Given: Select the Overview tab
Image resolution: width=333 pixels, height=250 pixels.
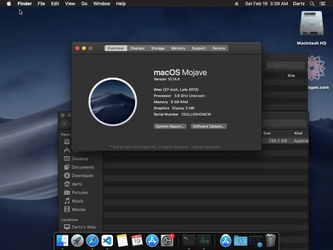Looking at the screenshot, I should [115, 48].
